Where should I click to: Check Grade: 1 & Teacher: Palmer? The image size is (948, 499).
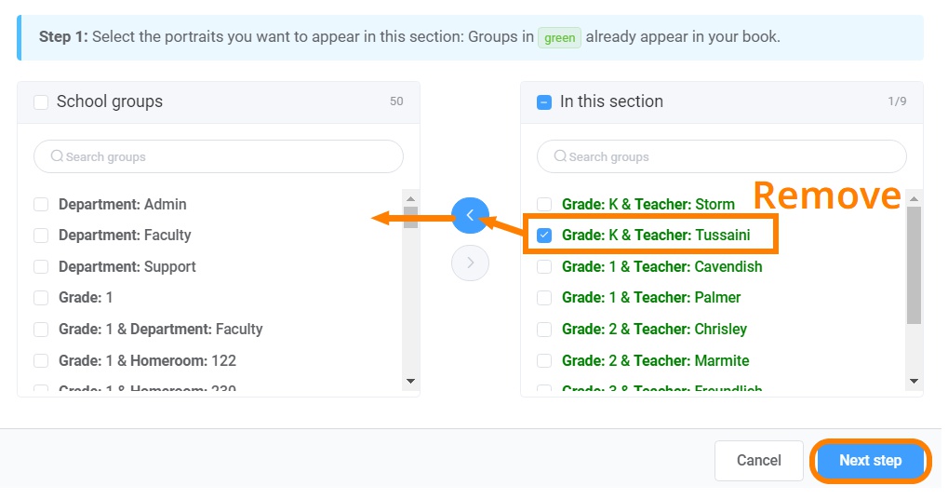click(544, 298)
